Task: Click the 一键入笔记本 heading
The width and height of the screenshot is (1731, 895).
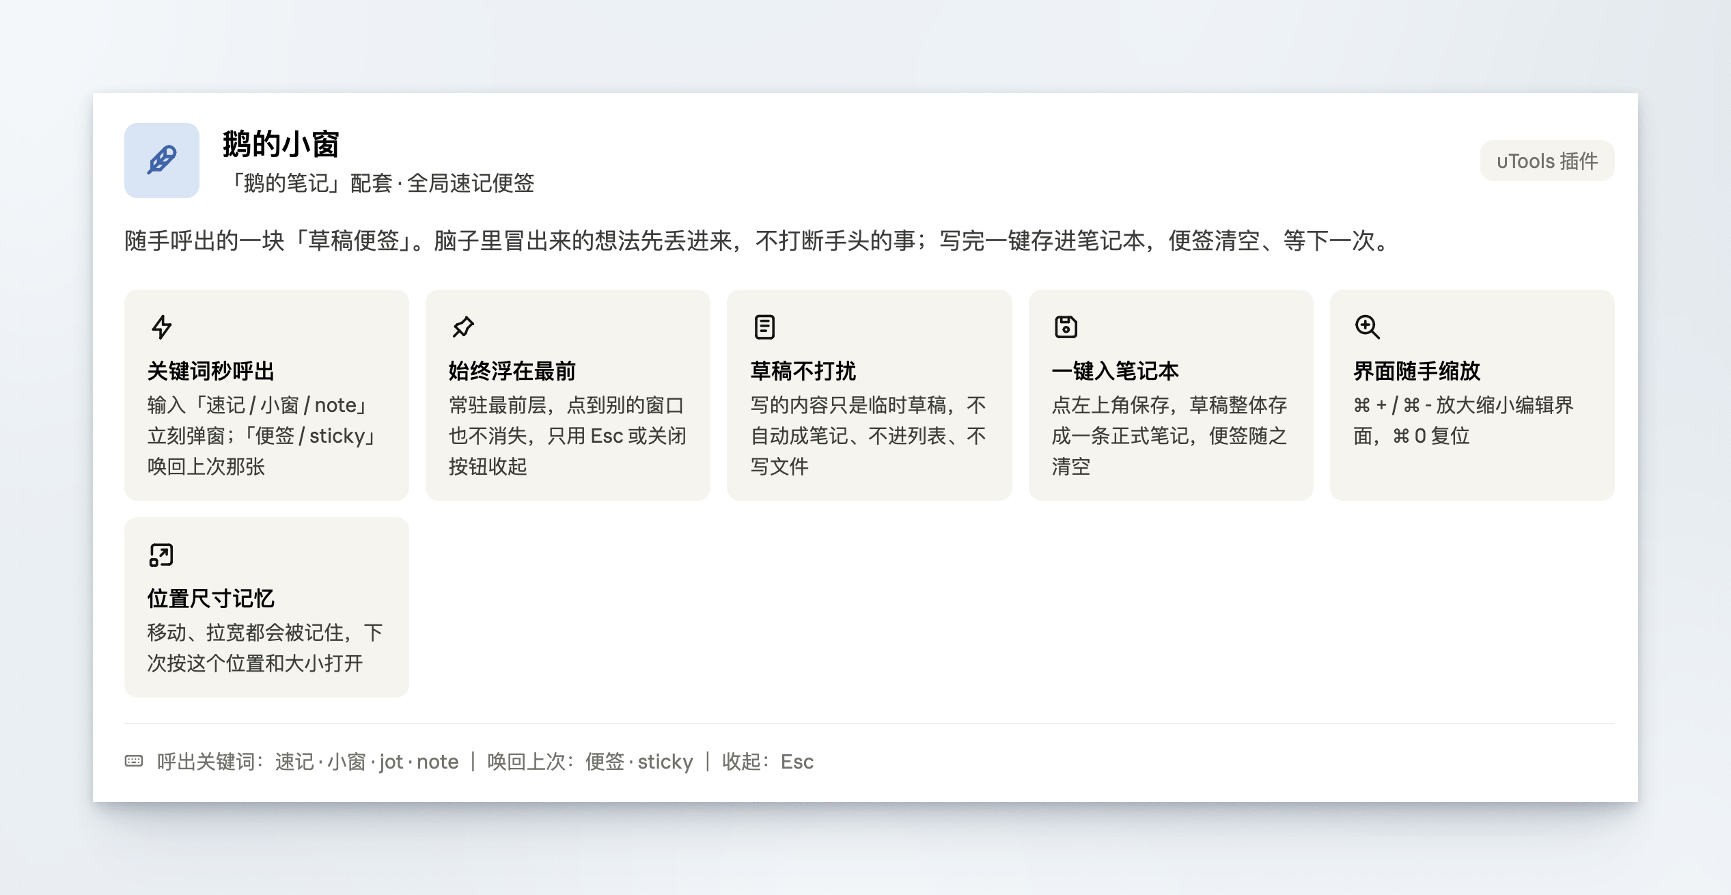Action: (1116, 371)
